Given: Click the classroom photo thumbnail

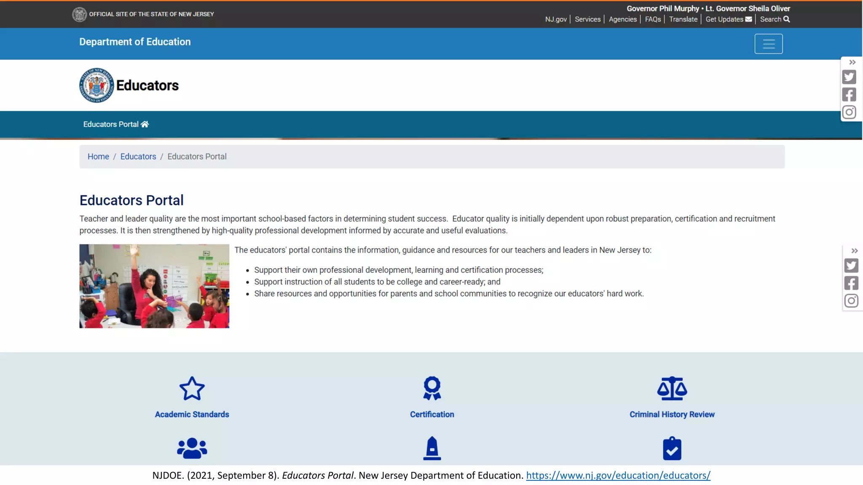Looking at the screenshot, I should click(x=154, y=286).
